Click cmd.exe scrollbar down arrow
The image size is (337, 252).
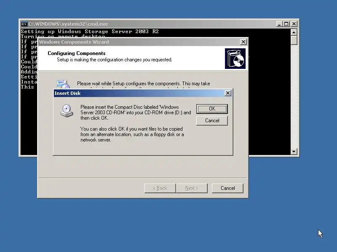294,152
